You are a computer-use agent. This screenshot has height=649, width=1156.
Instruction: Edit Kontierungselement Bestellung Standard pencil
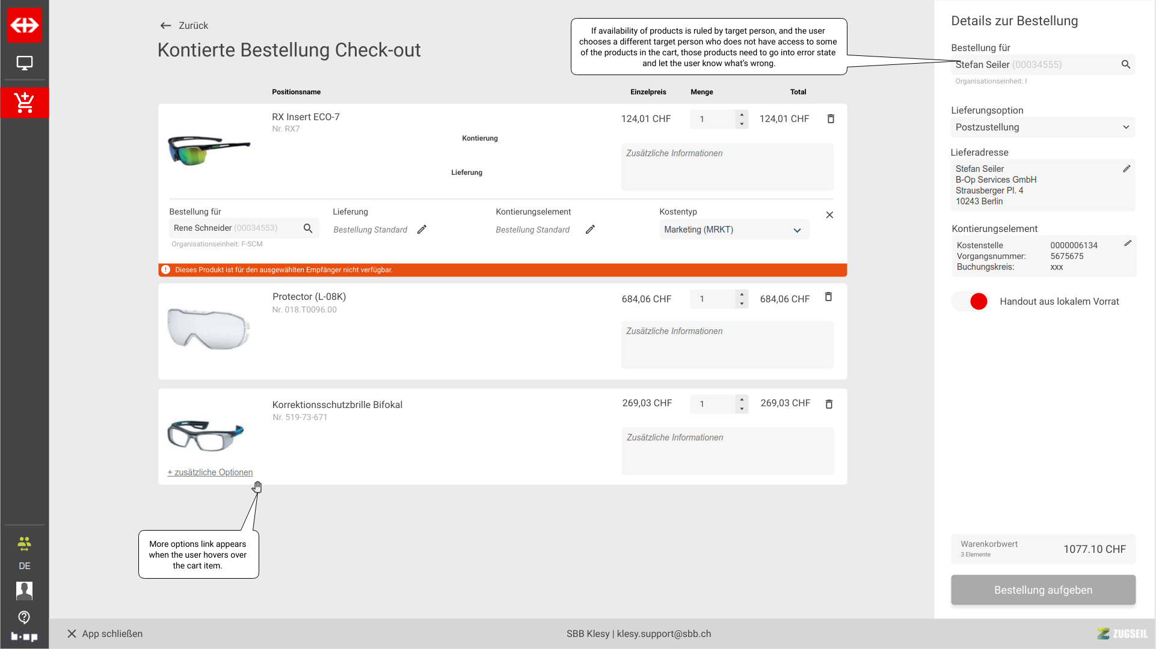point(590,230)
